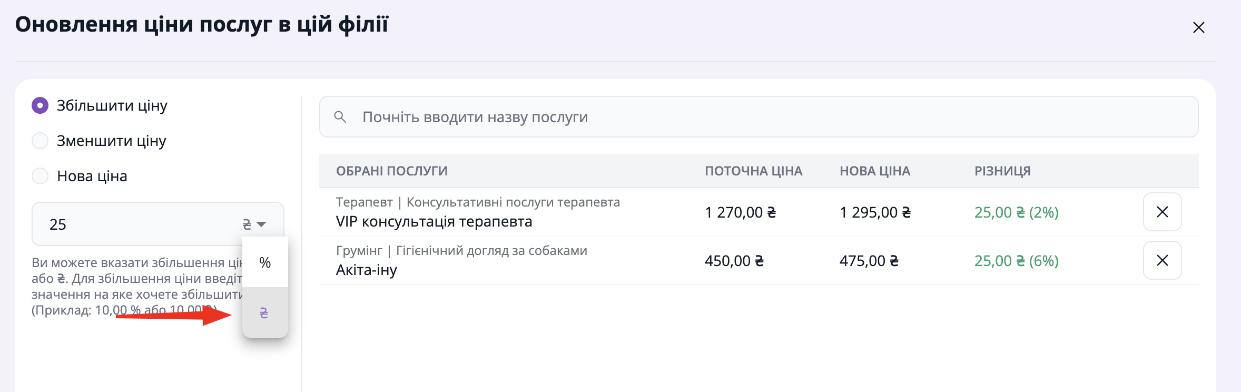Remove the Акіта-іну service row

pyautogui.click(x=1162, y=260)
